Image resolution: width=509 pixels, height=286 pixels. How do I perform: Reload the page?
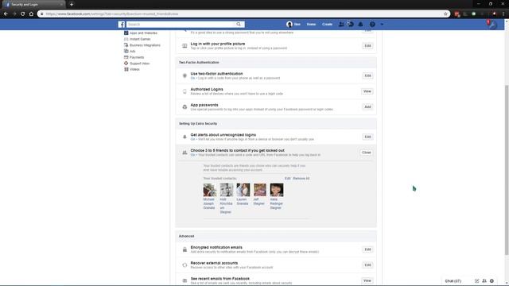pyautogui.click(x=23, y=14)
